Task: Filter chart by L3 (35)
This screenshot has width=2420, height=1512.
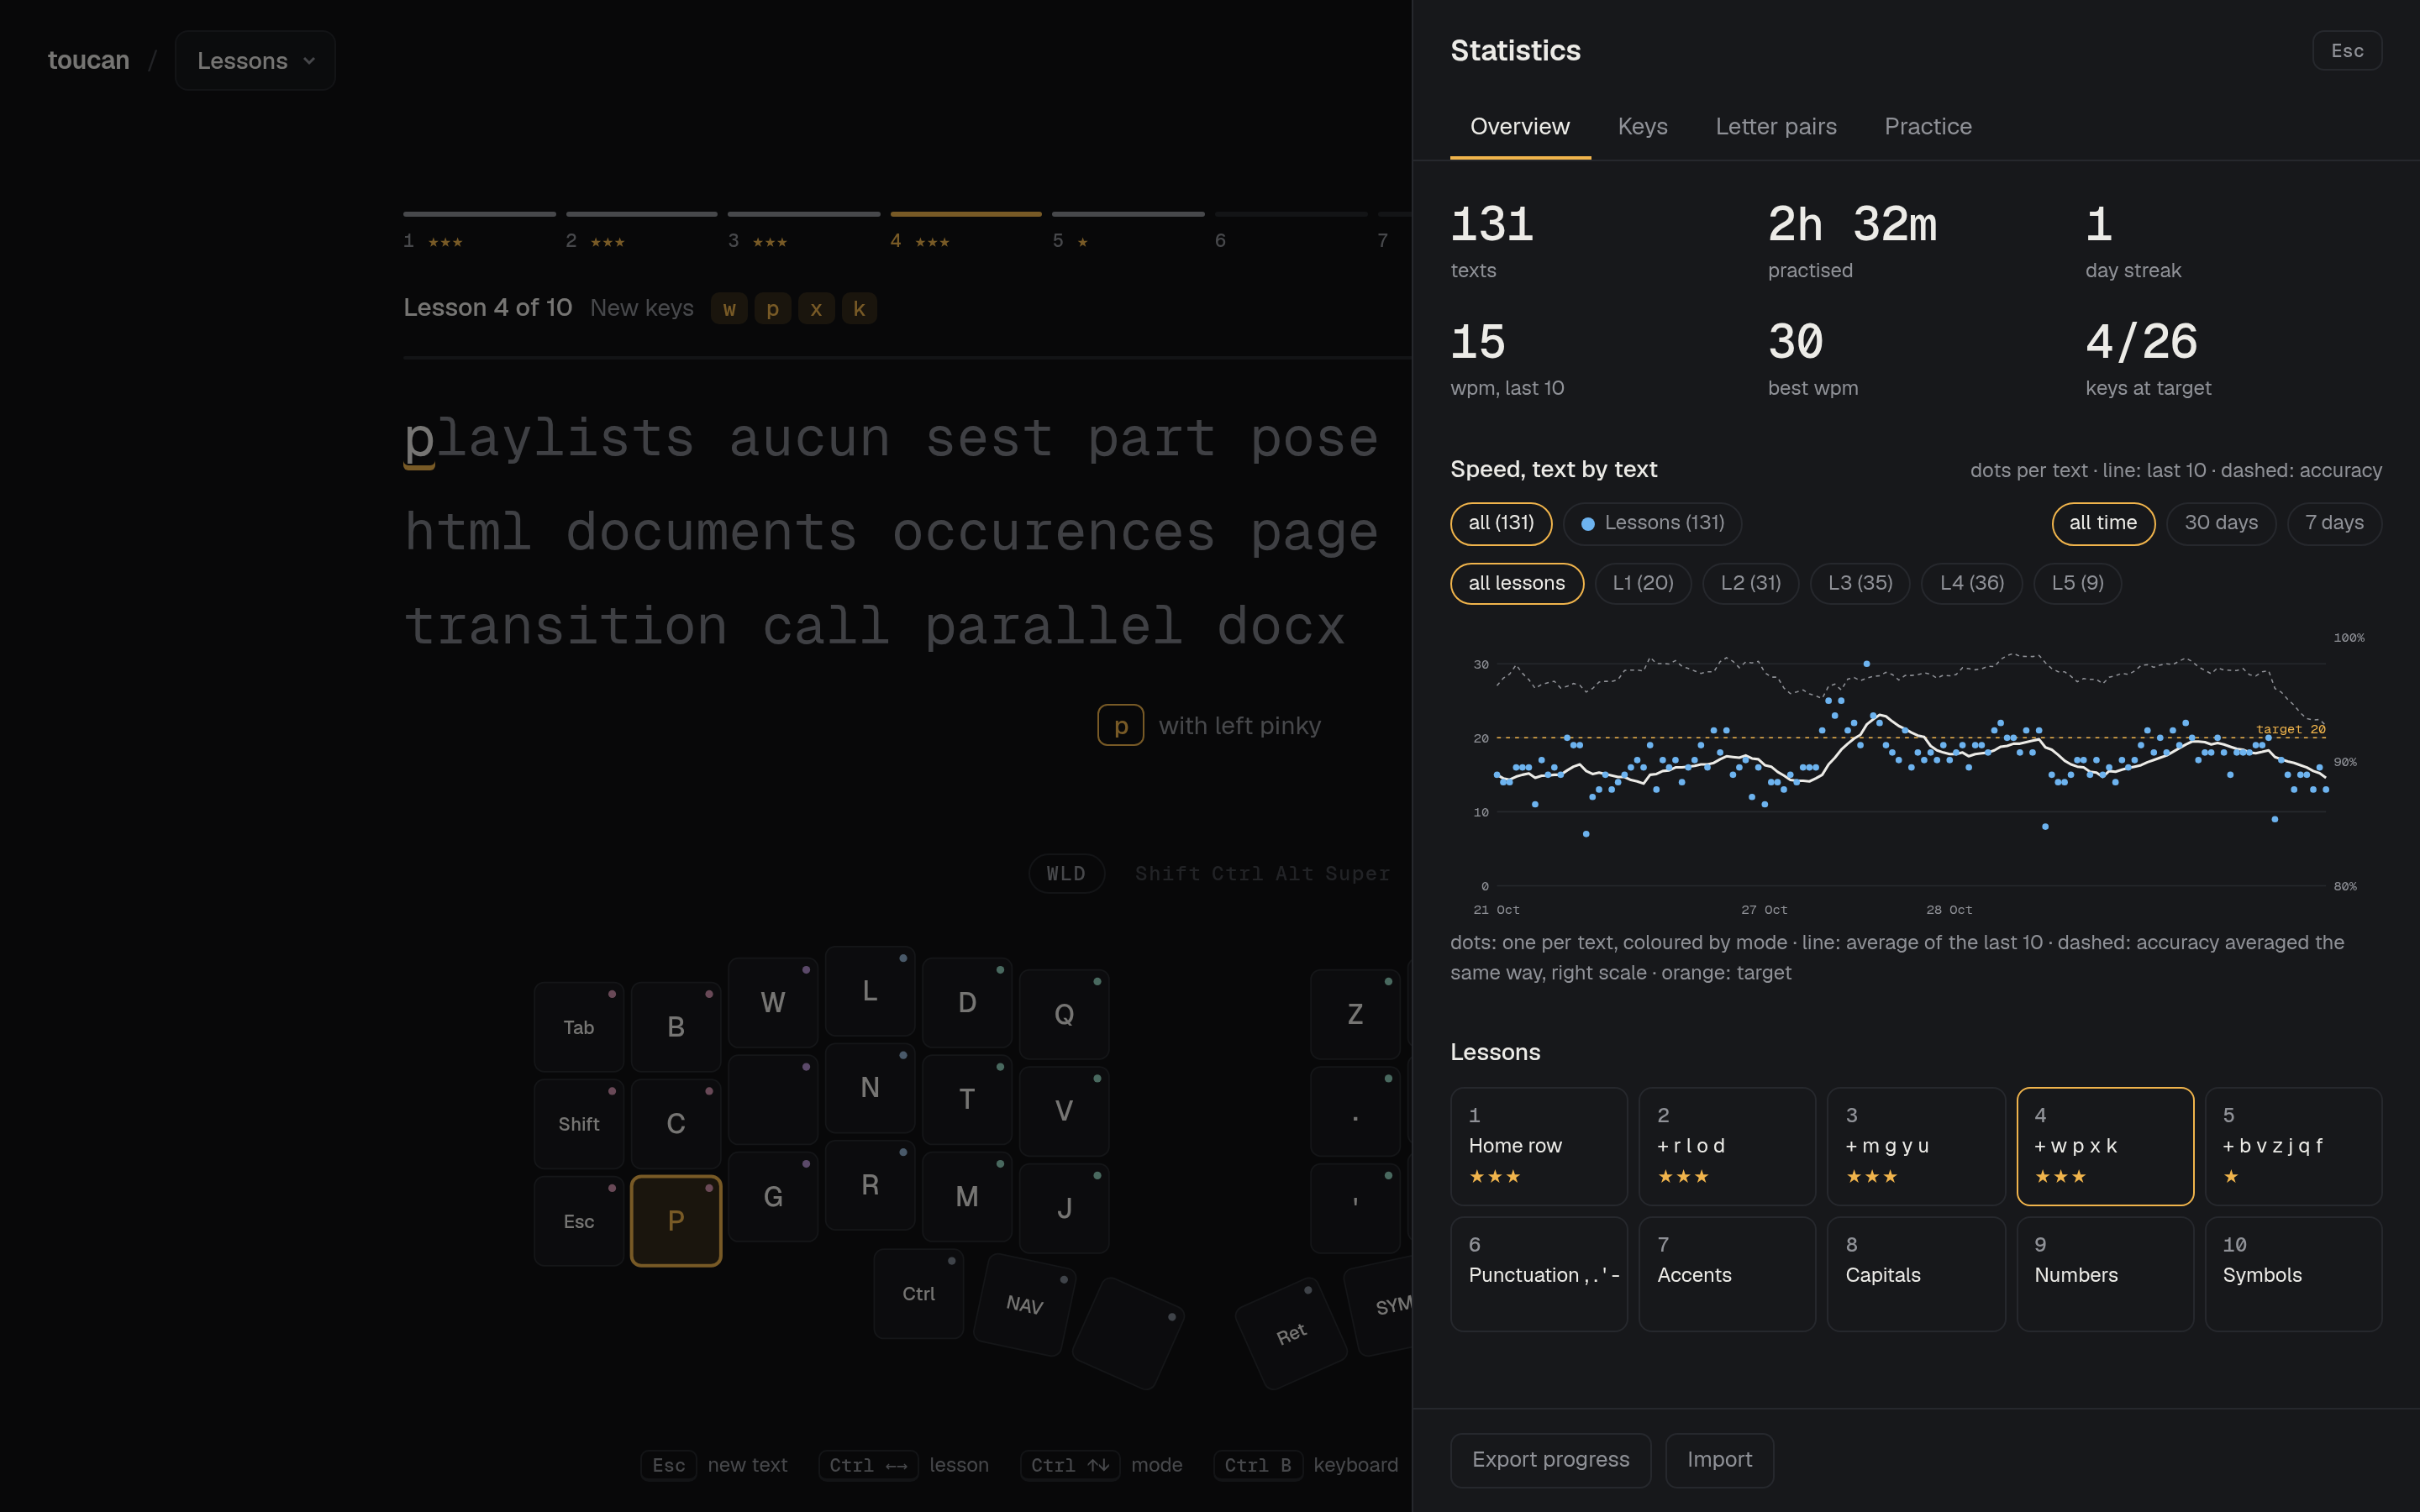Action: (1859, 583)
